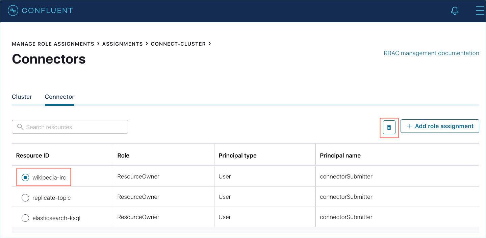
Task: Switch to the Connector tab
Action: [59, 97]
